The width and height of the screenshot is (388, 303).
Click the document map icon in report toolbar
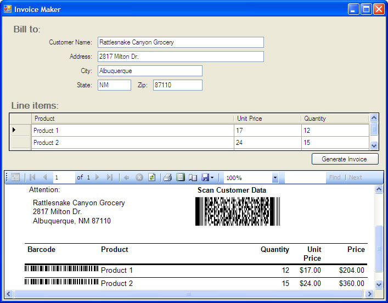15,177
